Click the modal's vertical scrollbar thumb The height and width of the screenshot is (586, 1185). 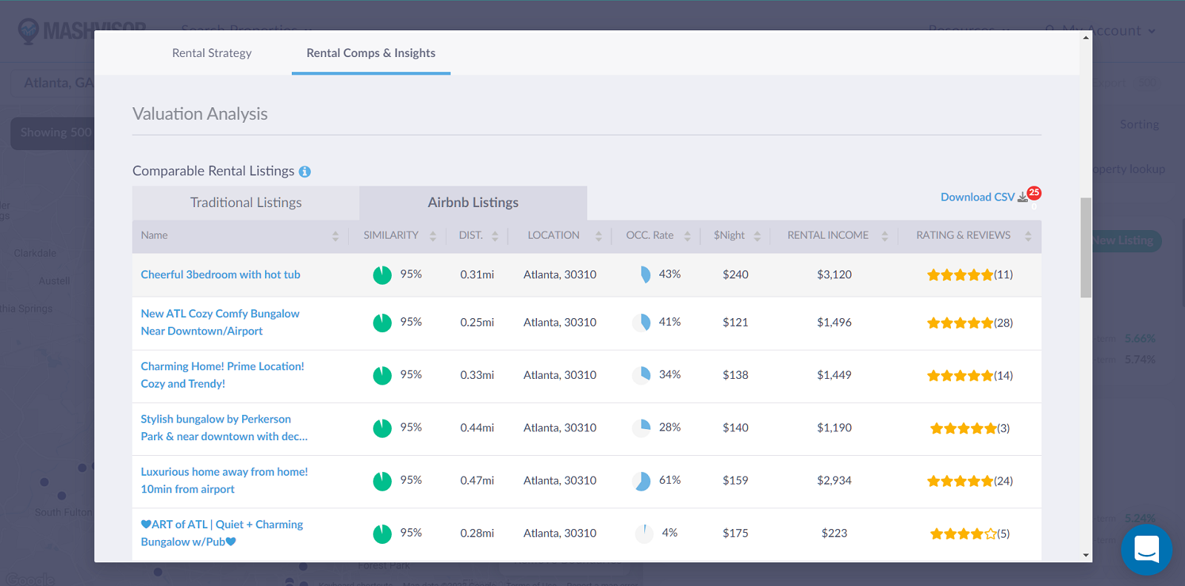click(1086, 248)
